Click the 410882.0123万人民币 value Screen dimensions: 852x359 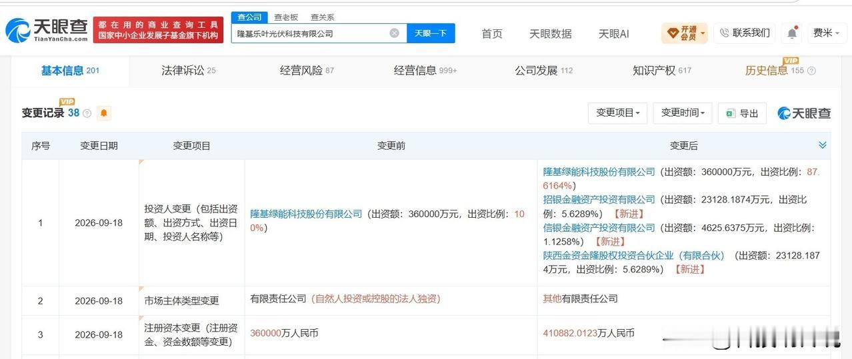[x=589, y=333]
